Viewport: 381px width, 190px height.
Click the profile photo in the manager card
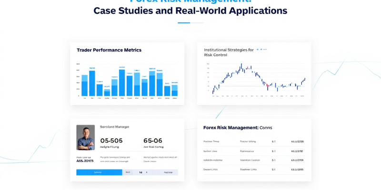[86, 137]
